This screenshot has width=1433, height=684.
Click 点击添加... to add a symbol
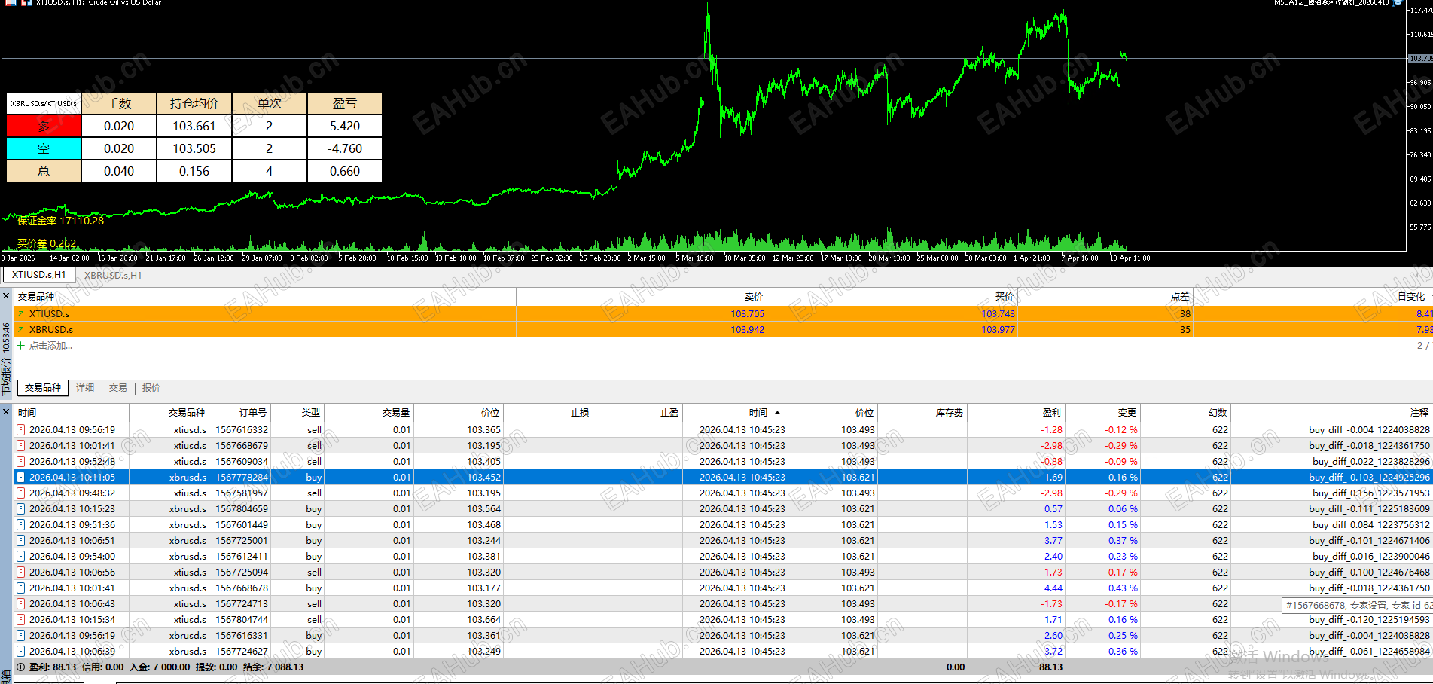pos(50,345)
